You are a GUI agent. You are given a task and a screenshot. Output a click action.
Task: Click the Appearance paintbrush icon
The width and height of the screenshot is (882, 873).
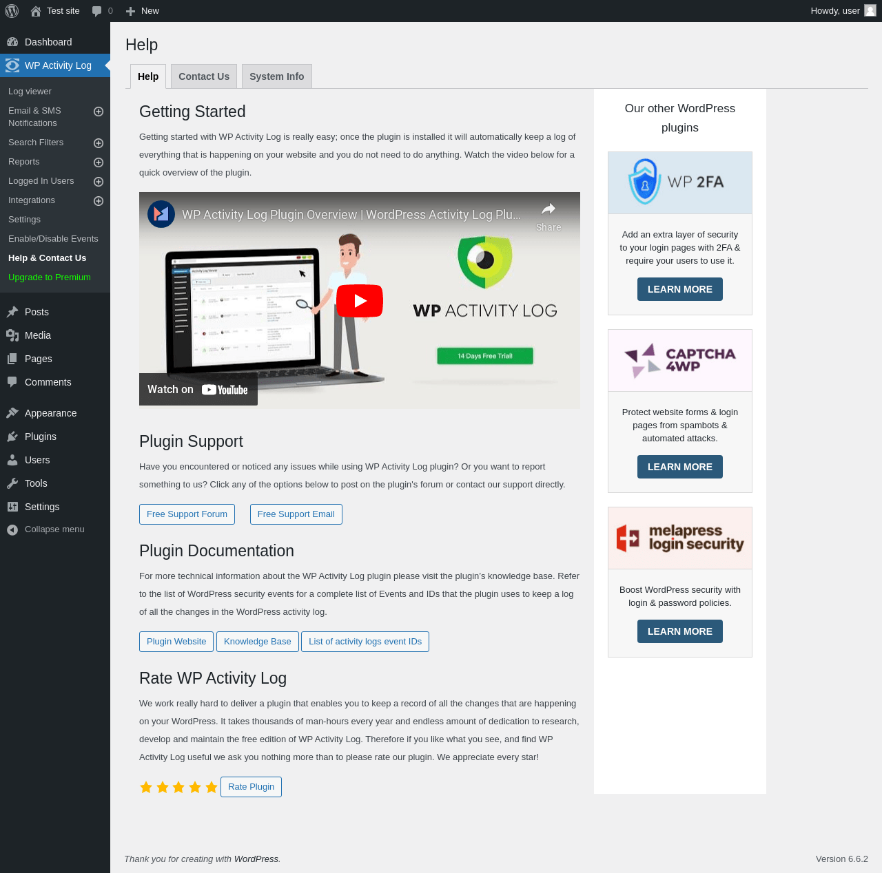point(12,413)
